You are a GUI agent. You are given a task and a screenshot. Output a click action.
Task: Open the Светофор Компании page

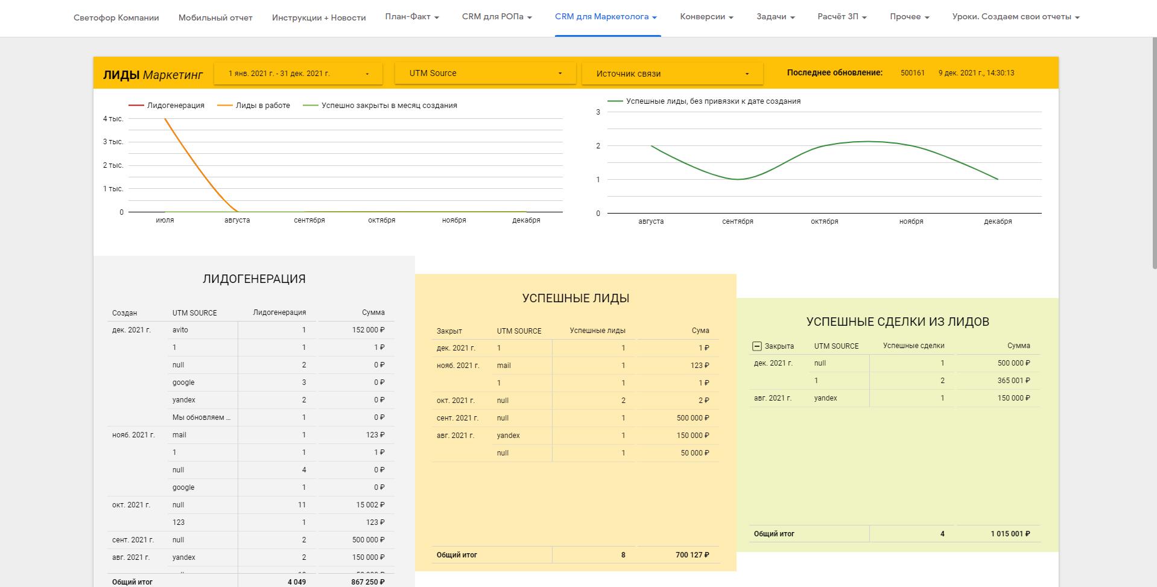116,17
